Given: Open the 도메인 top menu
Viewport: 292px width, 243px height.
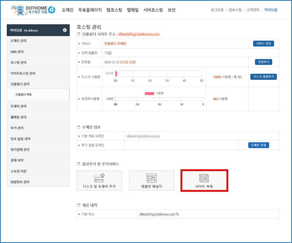Looking at the screenshot, I should 68,10.
